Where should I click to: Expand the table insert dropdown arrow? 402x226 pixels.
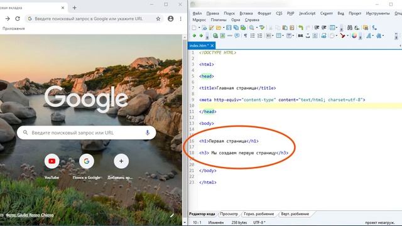tap(283, 36)
